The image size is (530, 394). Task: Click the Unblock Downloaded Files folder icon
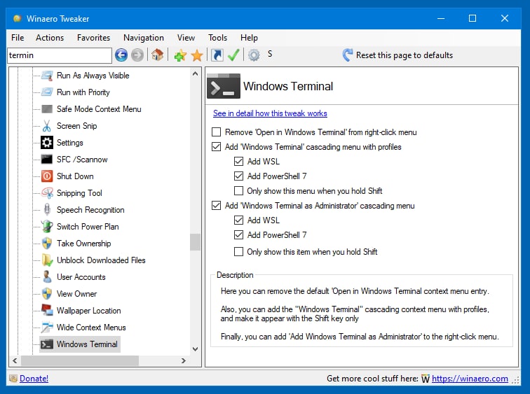[x=47, y=260]
